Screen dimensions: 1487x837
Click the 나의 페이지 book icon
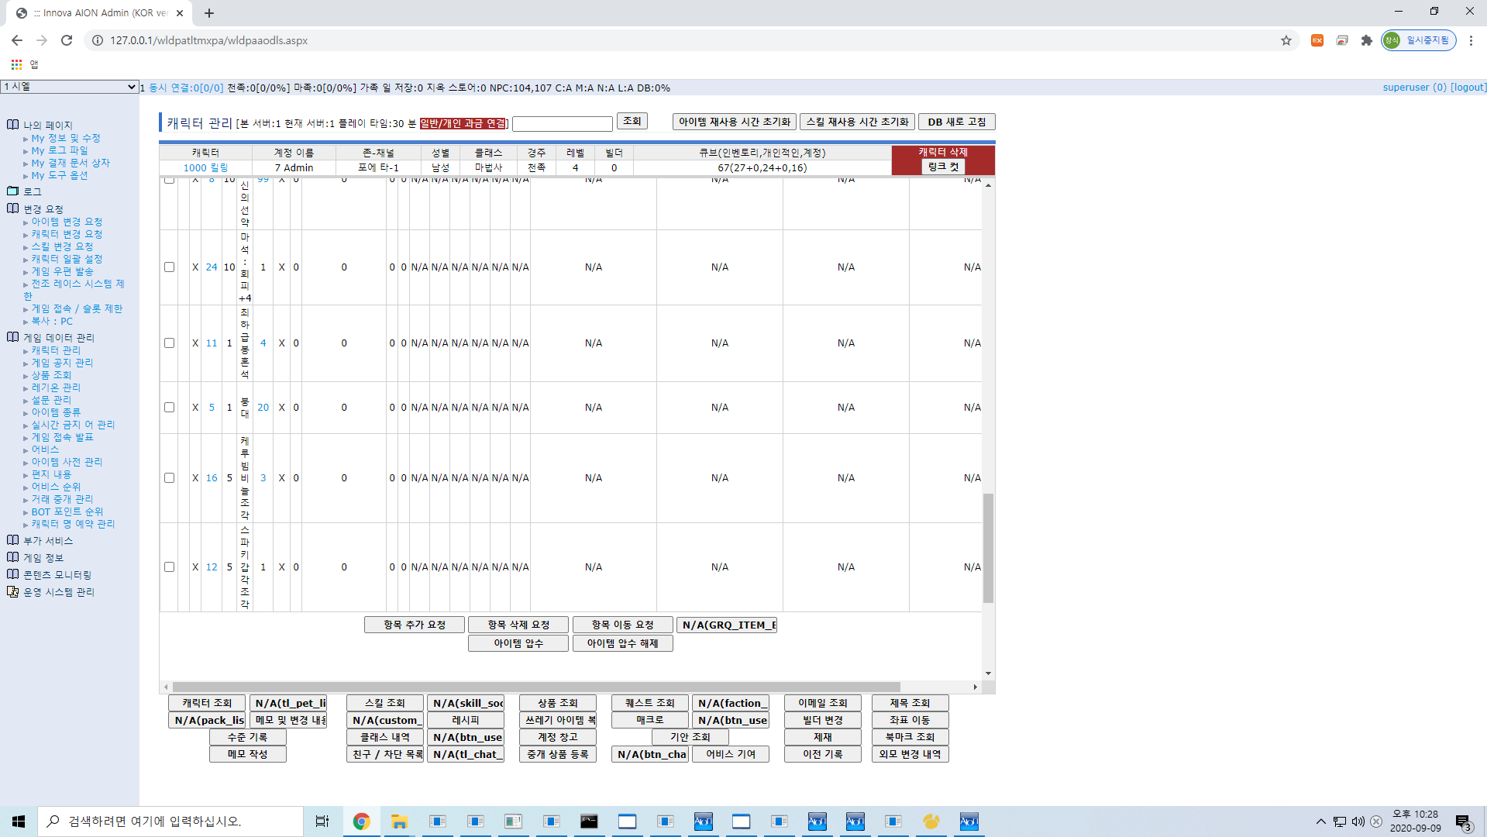[12, 125]
